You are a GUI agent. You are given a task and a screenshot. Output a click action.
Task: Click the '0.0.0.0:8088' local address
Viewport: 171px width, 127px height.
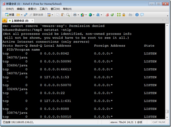(x=56, y=109)
